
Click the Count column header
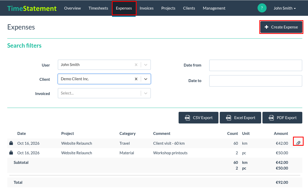coord(233,133)
